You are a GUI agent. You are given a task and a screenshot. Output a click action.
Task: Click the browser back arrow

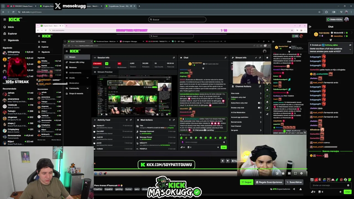3,12
